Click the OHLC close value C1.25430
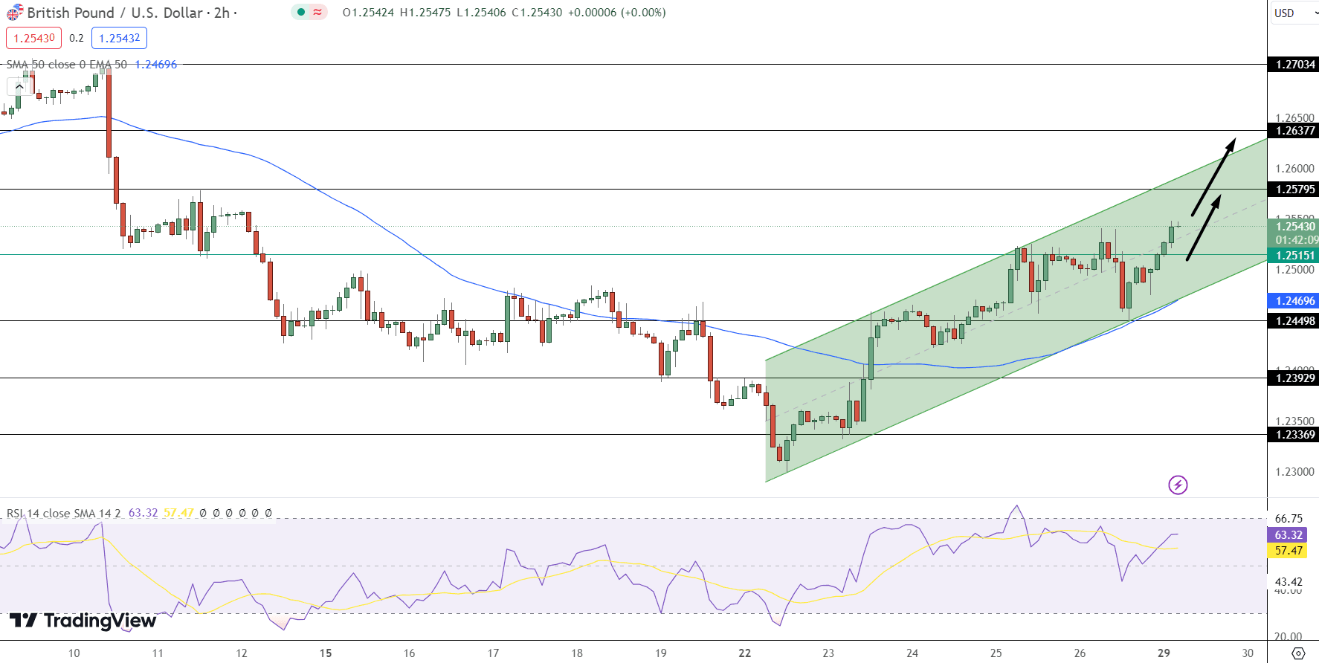The height and width of the screenshot is (663, 1319). click(537, 13)
